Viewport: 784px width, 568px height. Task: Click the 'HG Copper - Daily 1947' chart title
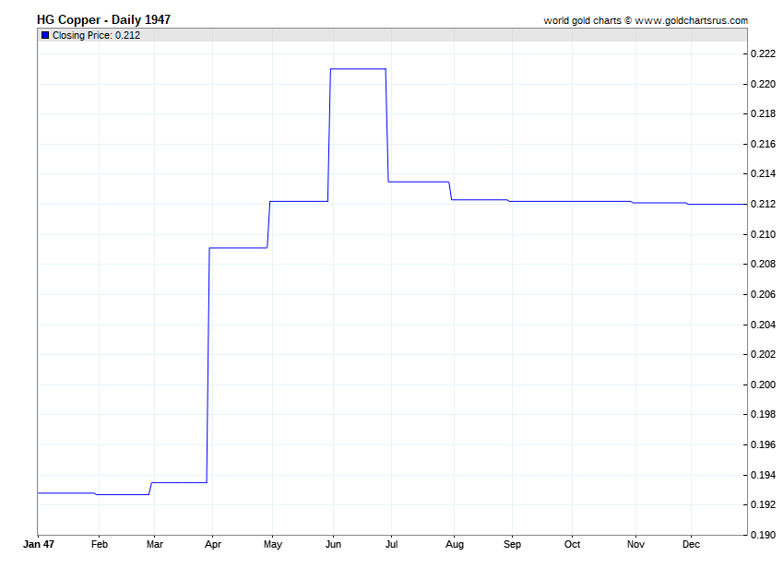[x=103, y=20]
